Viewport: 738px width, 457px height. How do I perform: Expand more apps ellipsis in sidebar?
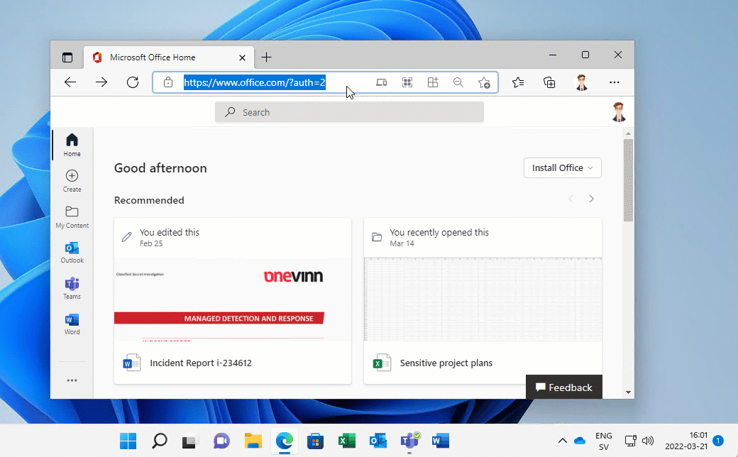72,380
